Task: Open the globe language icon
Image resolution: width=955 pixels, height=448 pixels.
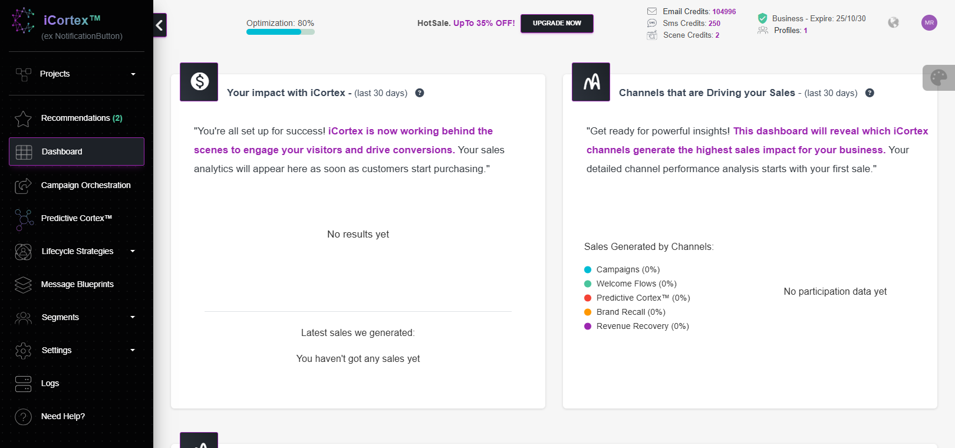Action: 894,22
